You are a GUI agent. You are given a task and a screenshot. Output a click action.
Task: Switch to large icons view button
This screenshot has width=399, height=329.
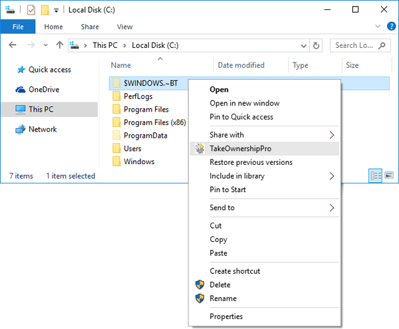(x=388, y=175)
